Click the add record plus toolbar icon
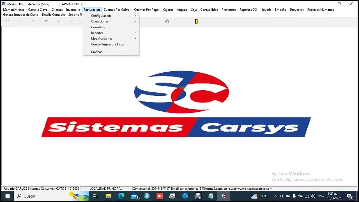359x202 pixels. (x=60, y=21)
